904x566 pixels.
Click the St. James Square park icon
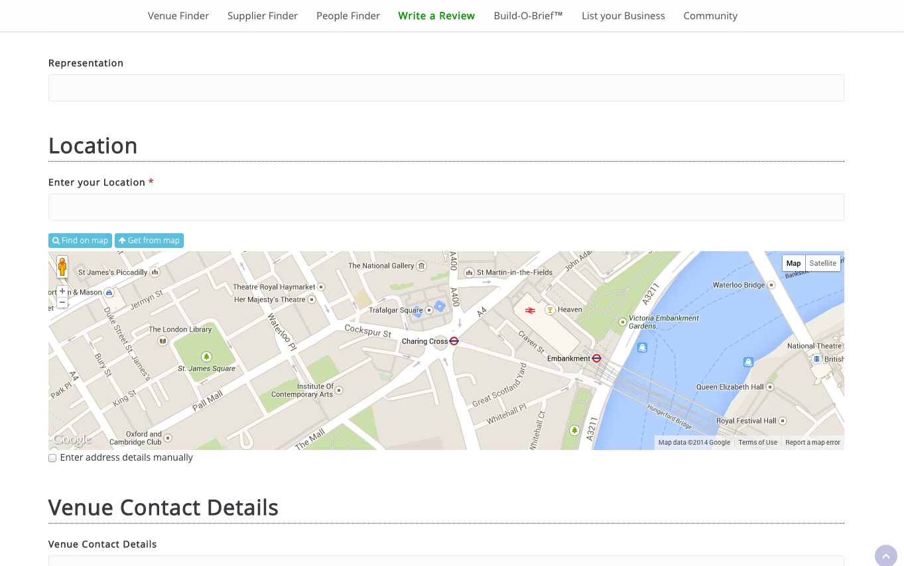(206, 357)
